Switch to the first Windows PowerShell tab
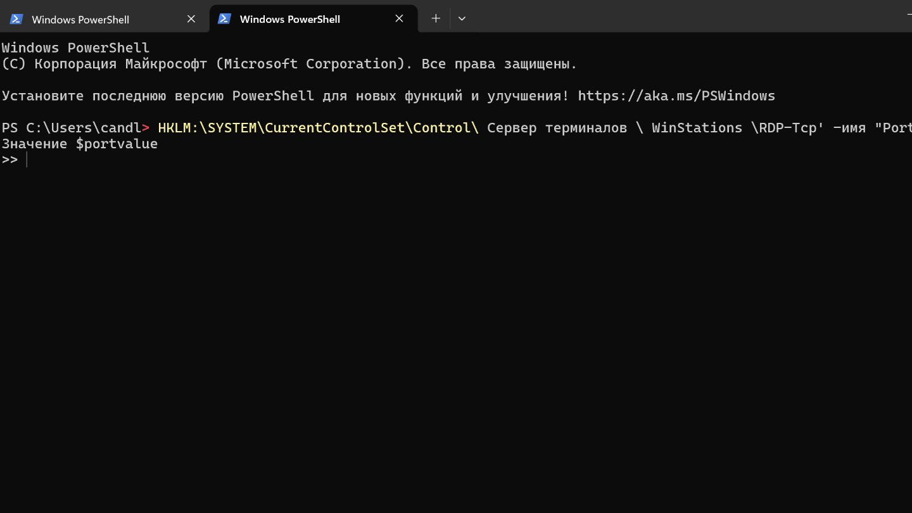Image resolution: width=912 pixels, height=513 pixels. point(104,19)
